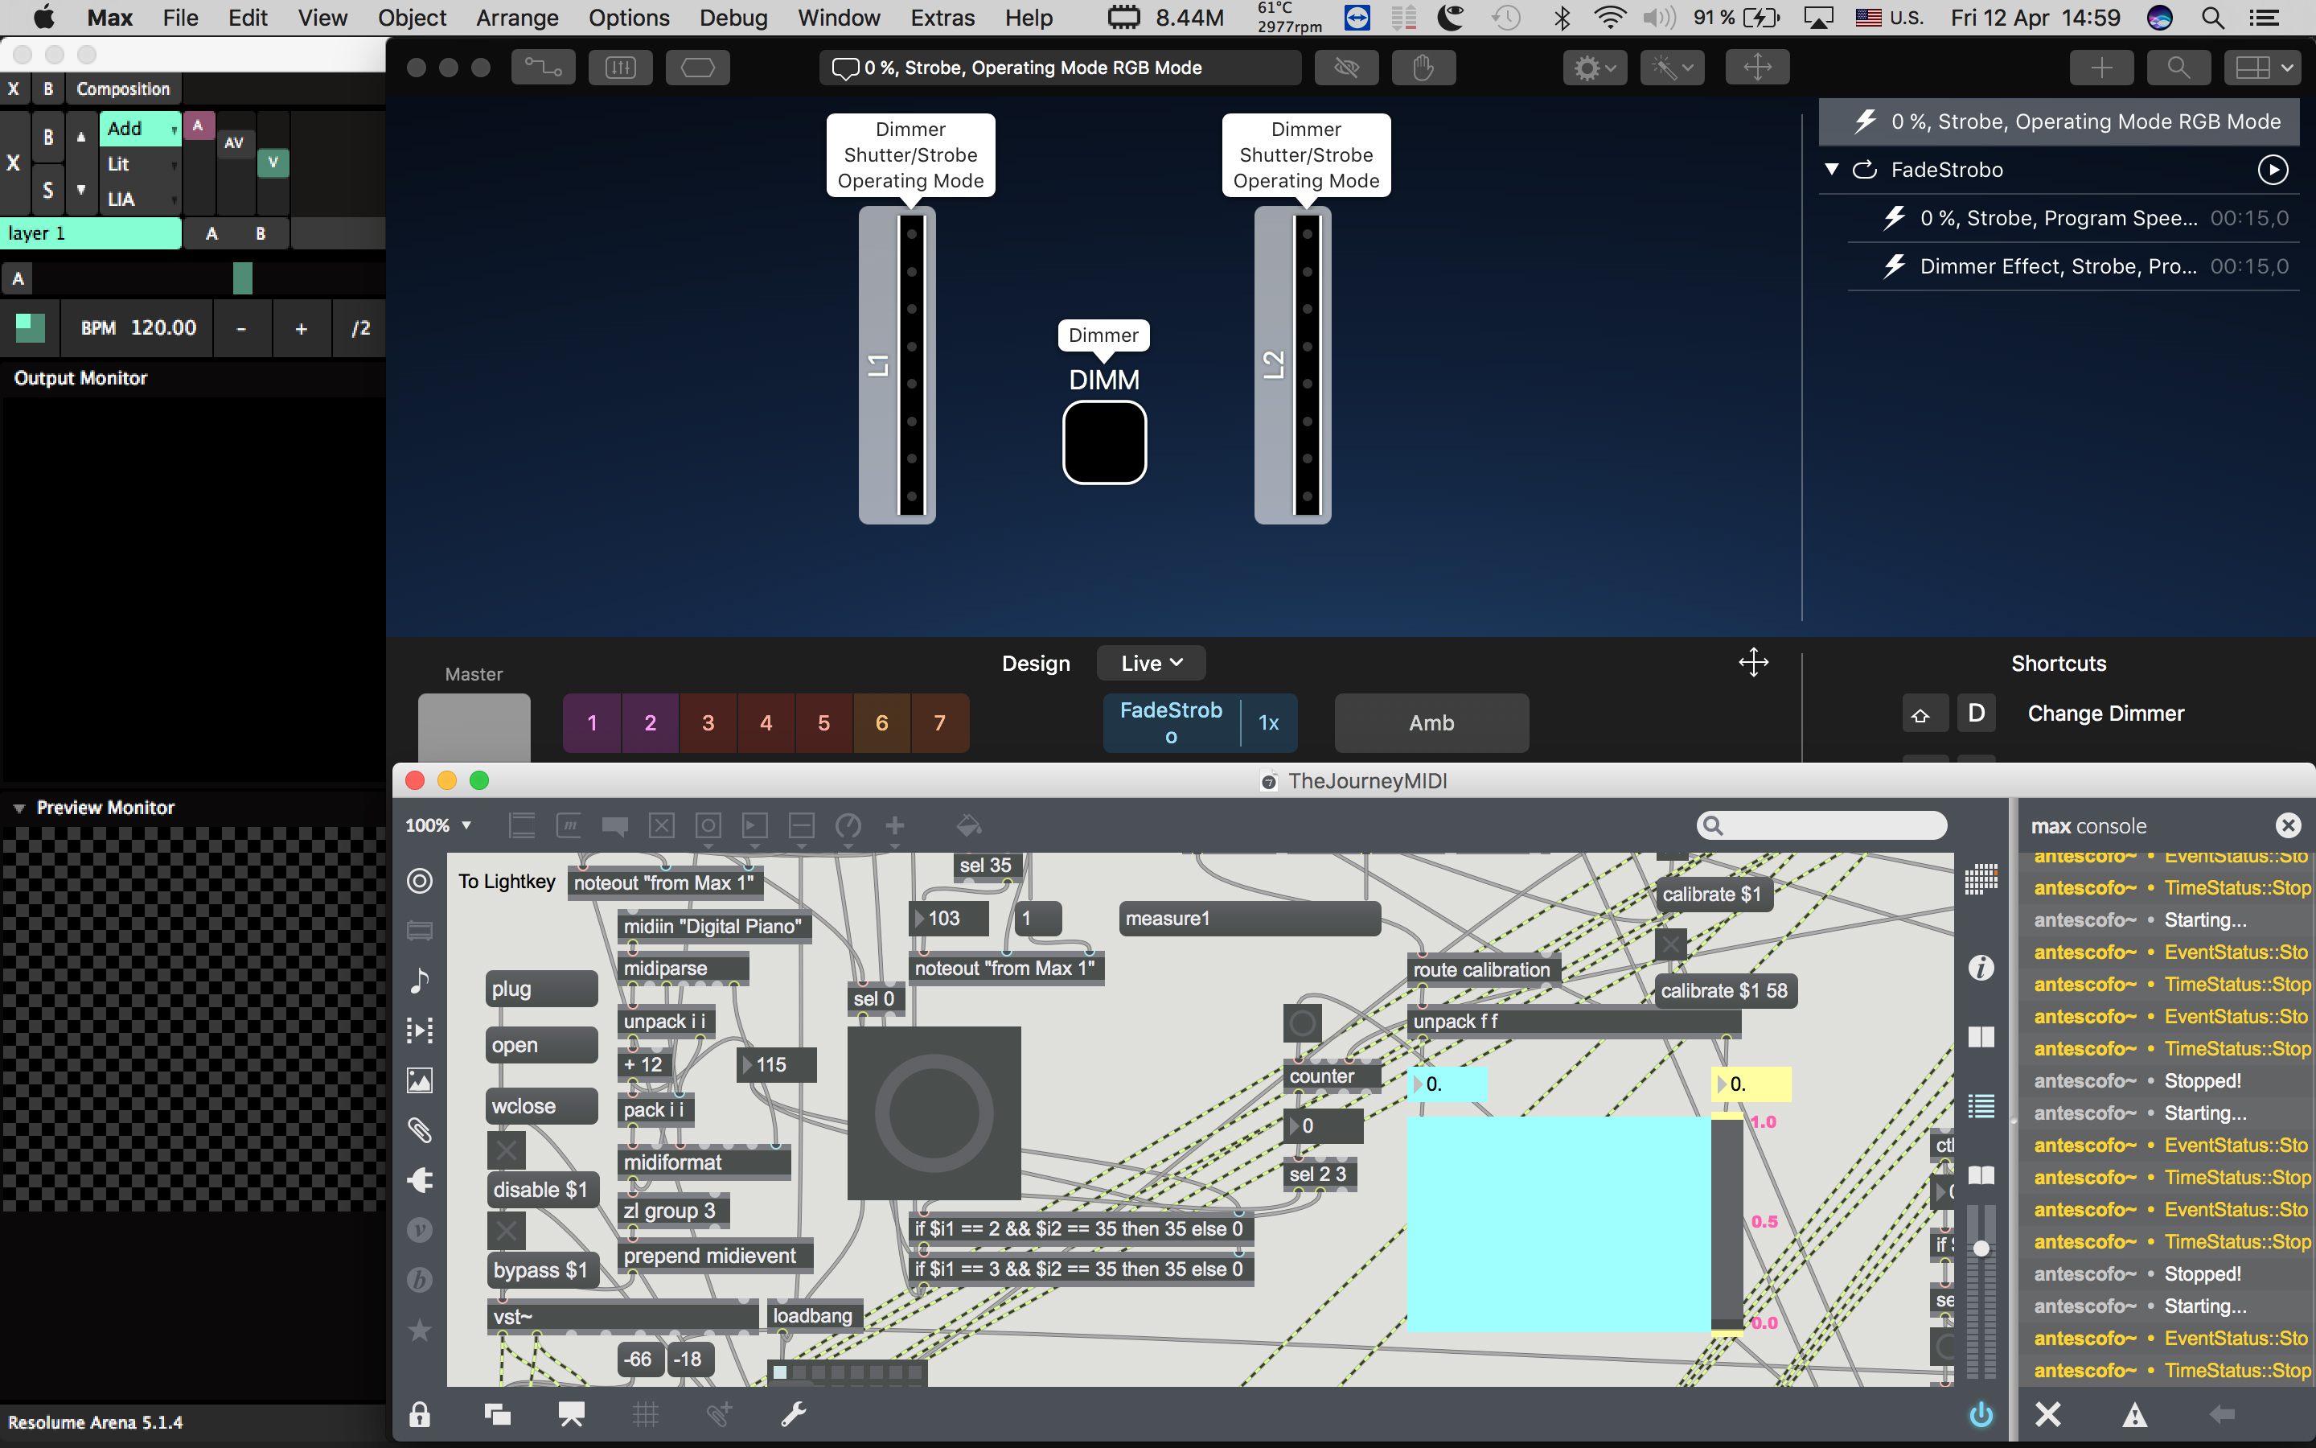This screenshot has width=2316, height=1448.
Task: Click the audio power button in Max
Action: point(1981,1414)
